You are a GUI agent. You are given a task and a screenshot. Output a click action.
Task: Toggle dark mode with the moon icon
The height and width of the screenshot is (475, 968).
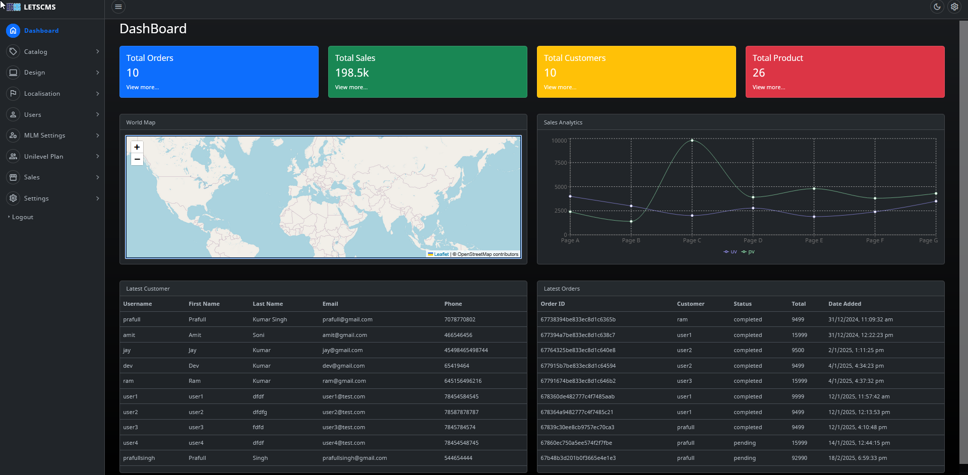937,7
